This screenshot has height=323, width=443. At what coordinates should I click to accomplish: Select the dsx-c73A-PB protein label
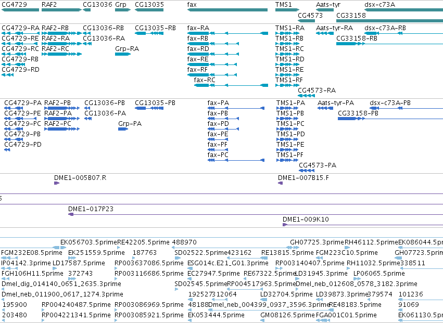point(390,103)
